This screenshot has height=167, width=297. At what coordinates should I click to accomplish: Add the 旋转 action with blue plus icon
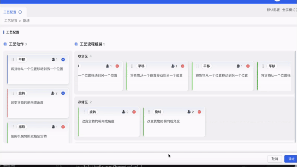63,93
